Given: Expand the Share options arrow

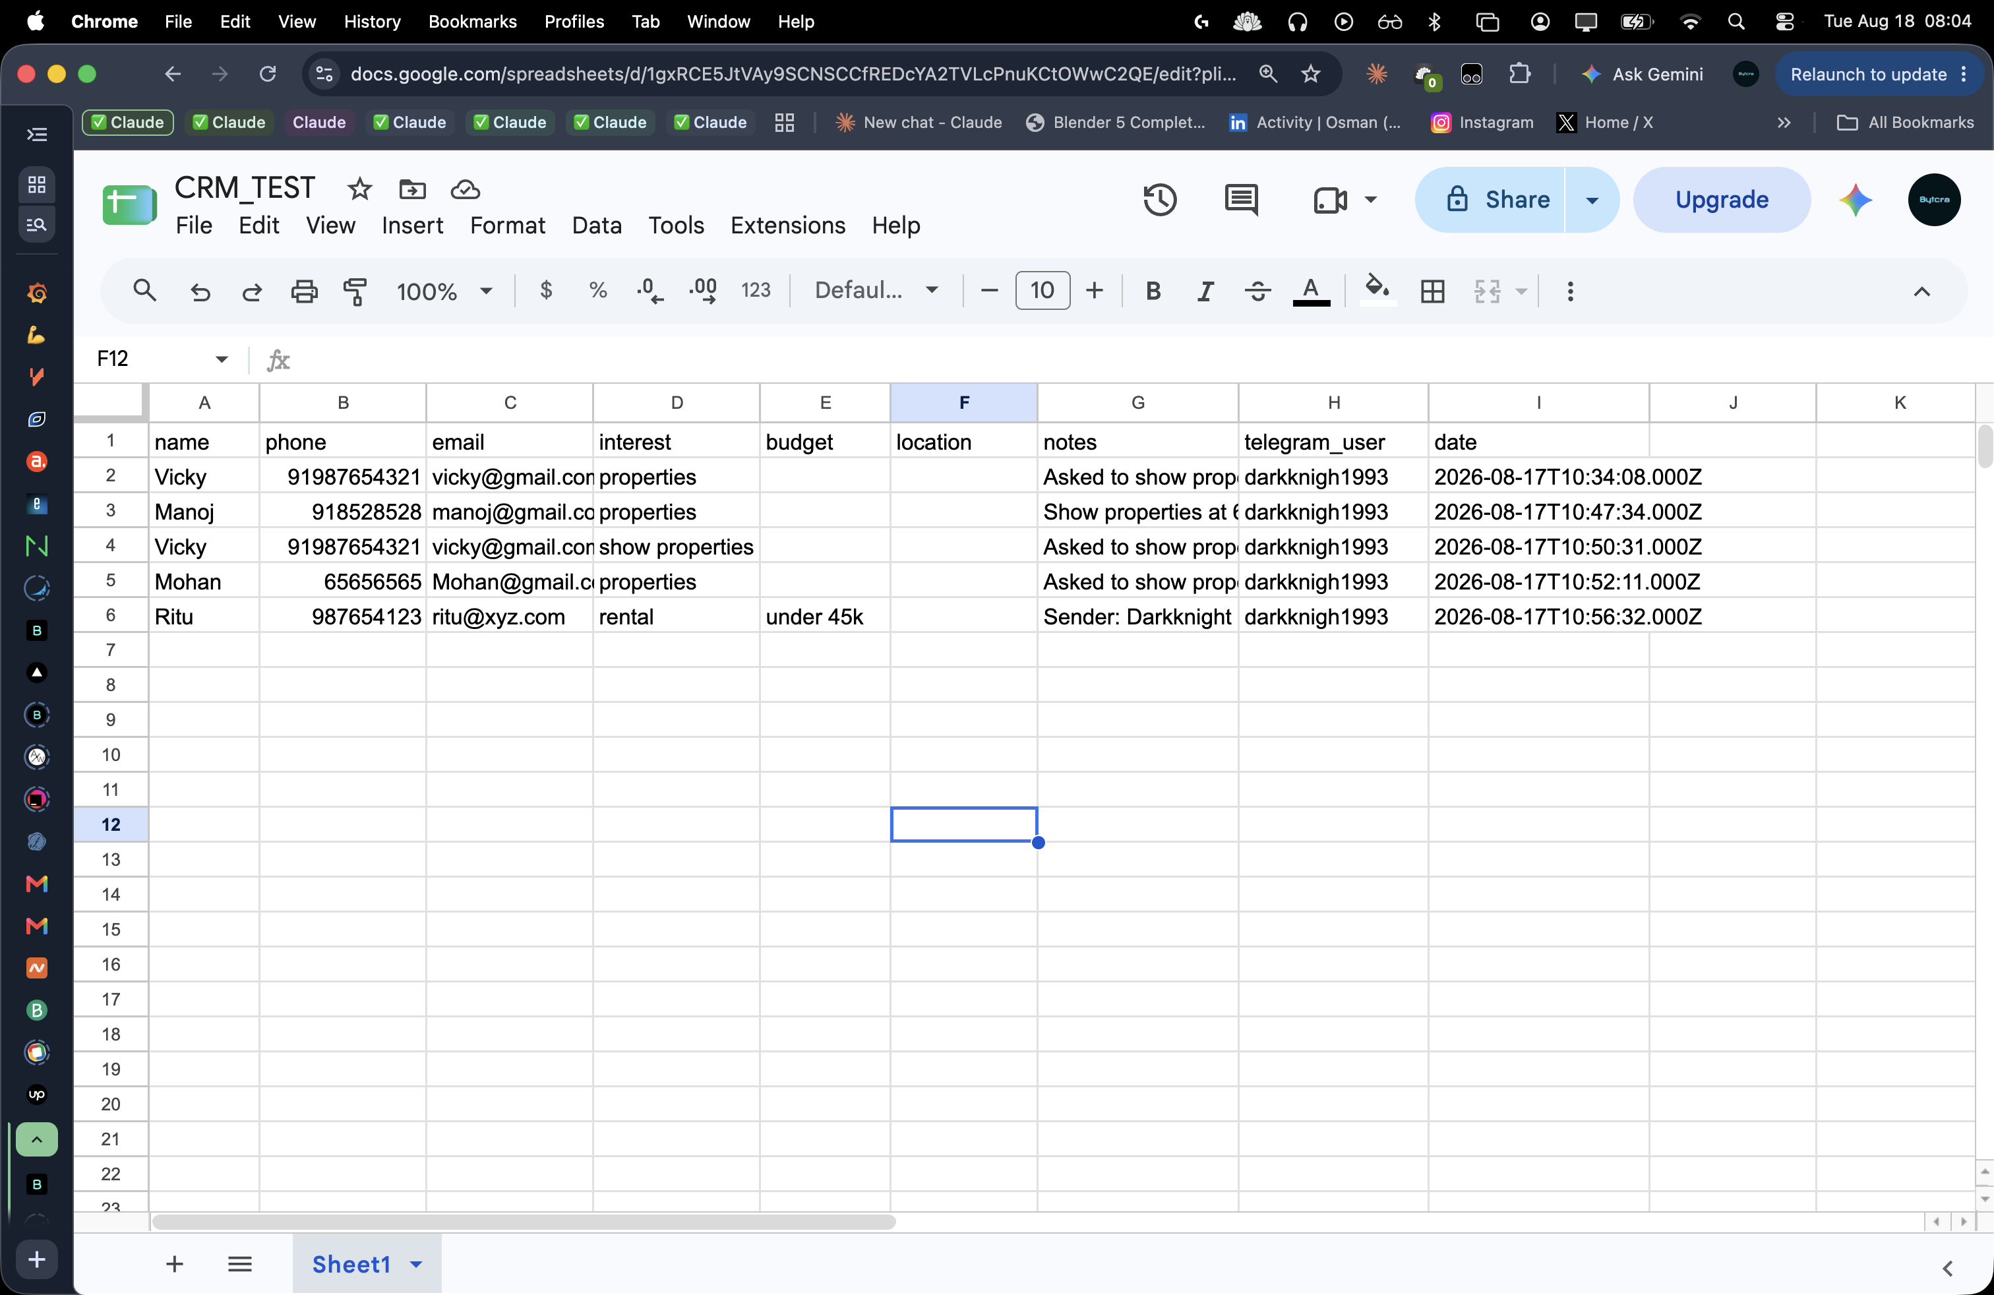Looking at the screenshot, I should point(1592,199).
